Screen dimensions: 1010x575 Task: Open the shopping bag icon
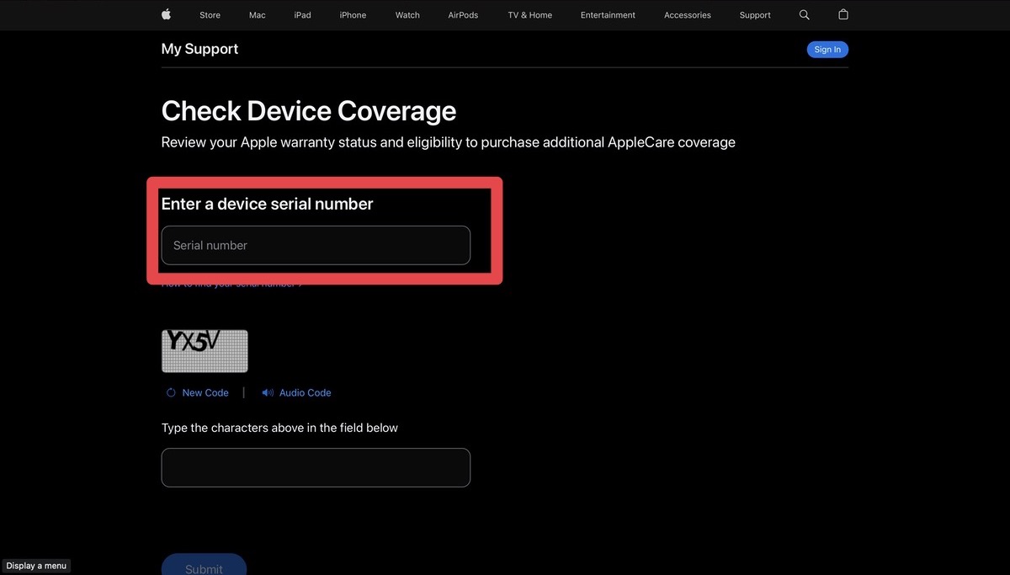pos(843,14)
